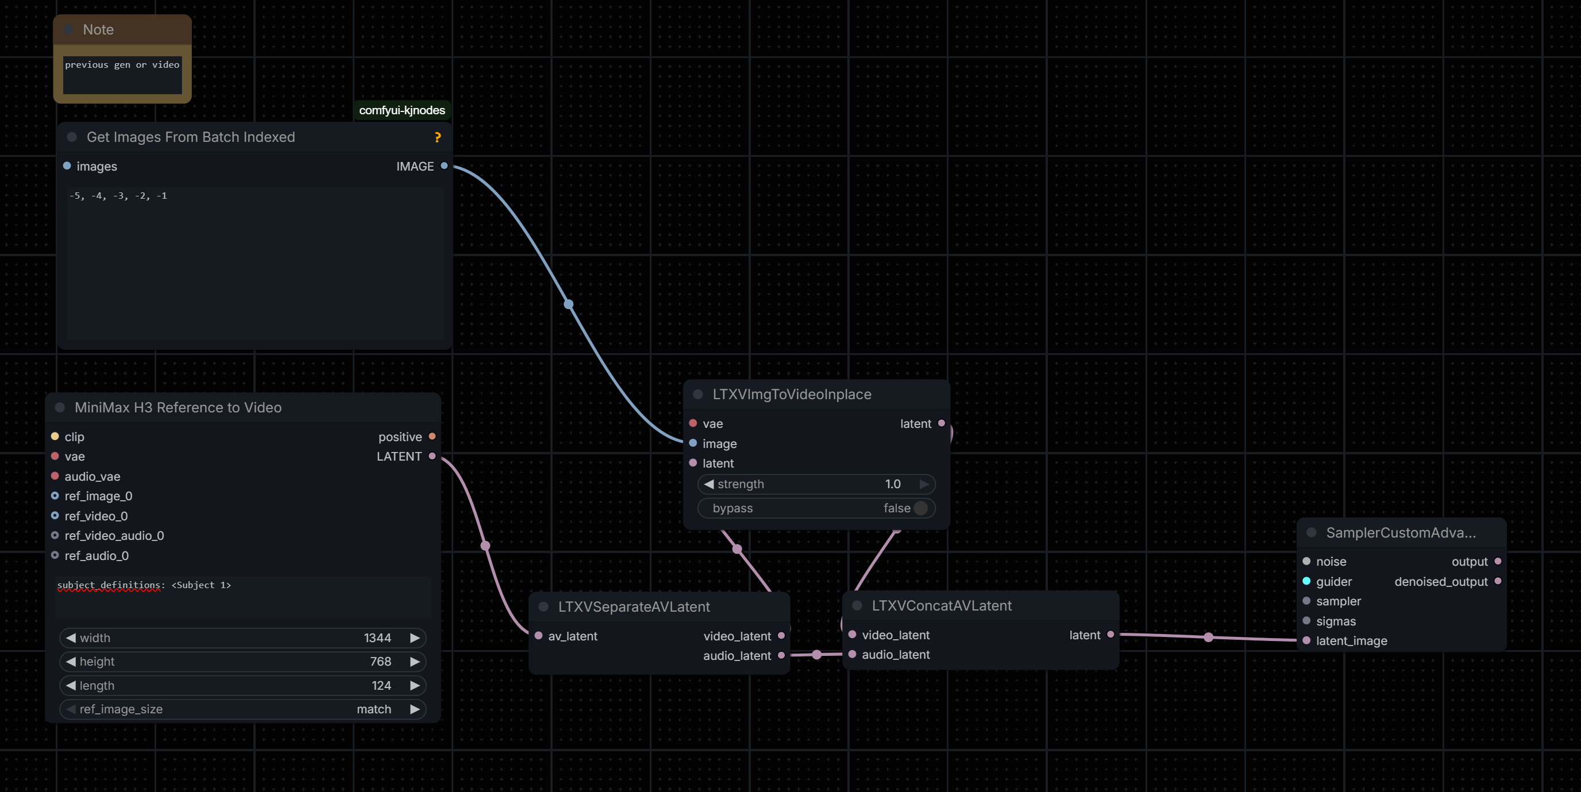Select the strength value 1.0 field

[x=816, y=484]
